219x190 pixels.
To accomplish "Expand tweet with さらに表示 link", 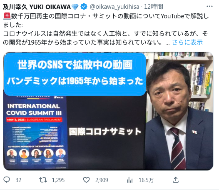I will (187, 42).
